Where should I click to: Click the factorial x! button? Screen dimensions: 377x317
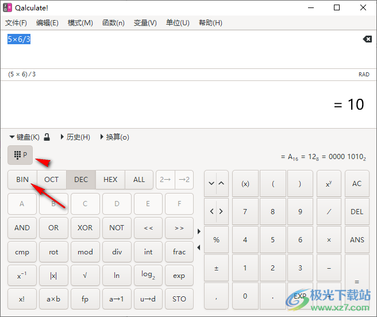pos(22,299)
